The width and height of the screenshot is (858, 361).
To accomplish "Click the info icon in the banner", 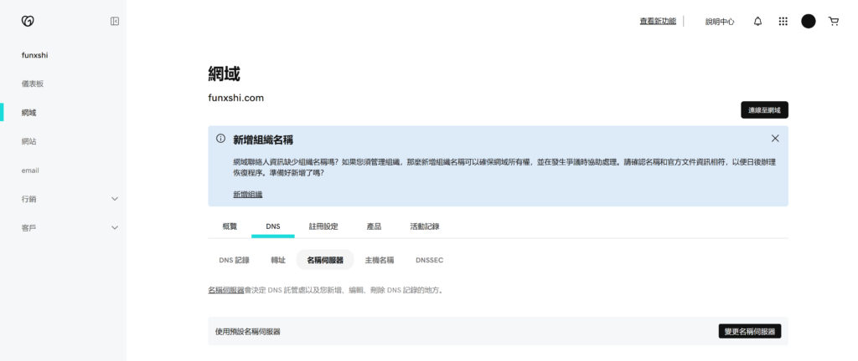I will point(220,139).
